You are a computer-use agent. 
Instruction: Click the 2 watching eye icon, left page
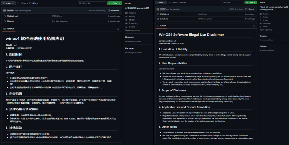pyautogui.click(x=126, y=23)
